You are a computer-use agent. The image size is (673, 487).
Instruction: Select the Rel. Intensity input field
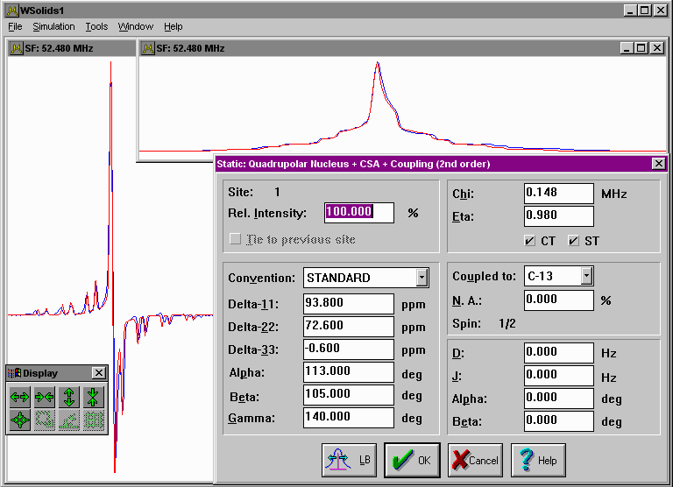(360, 212)
